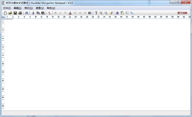Copy selection using the copy icon
Viewport: 192px width, 117px height.
[x=38, y=13]
